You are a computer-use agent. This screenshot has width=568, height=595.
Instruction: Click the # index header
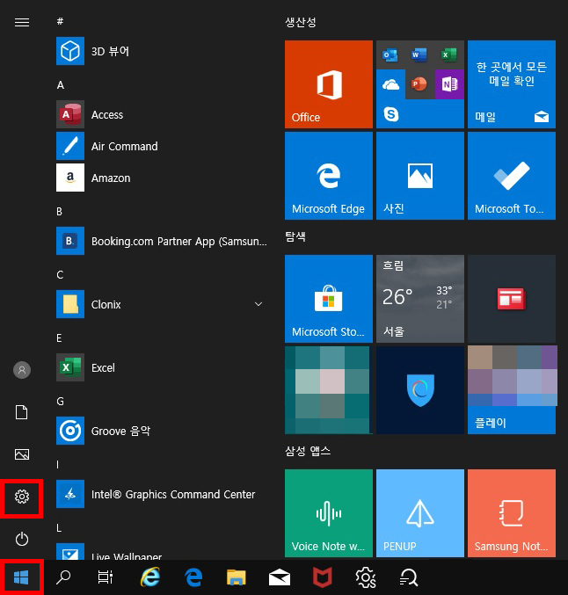point(60,21)
